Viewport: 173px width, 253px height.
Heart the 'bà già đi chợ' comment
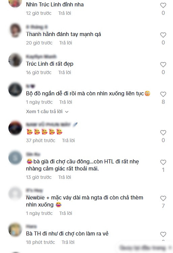pyautogui.click(x=163, y=162)
